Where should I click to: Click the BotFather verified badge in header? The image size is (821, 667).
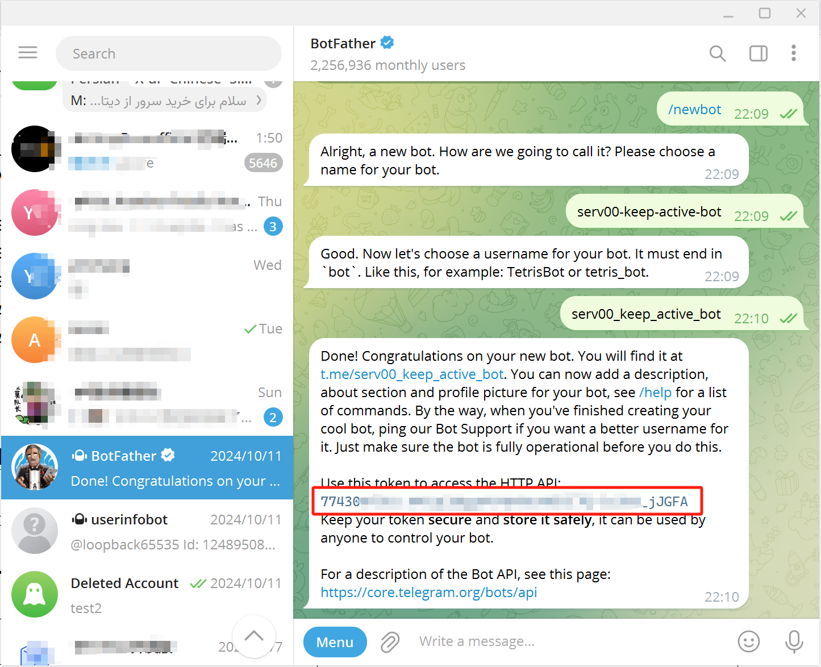coord(387,43)
